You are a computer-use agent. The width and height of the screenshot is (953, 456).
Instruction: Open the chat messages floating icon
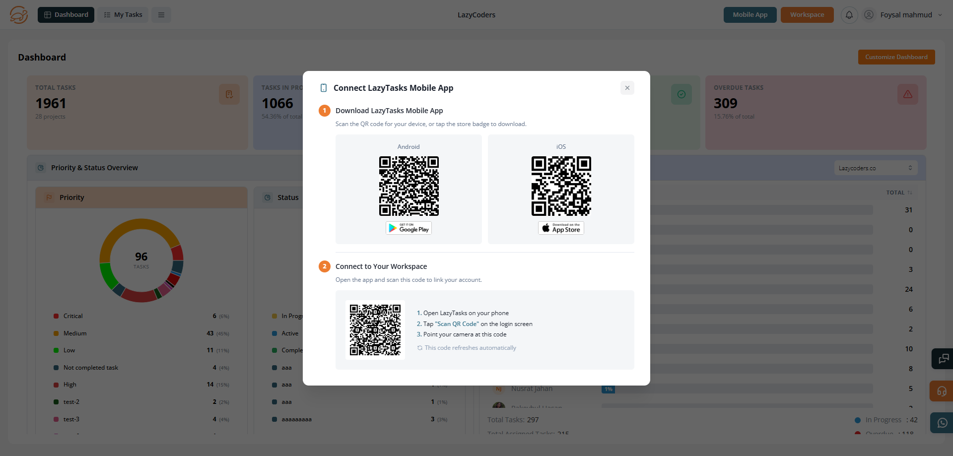pos(943,359)
